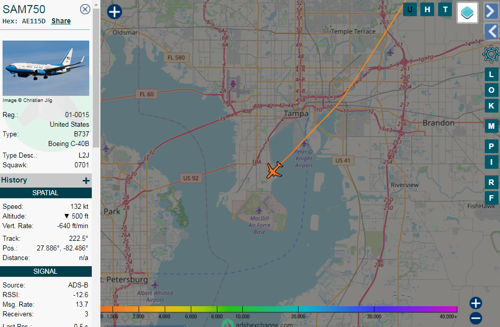Viewport: 500px width, 327px height.
Task: Toggle the O map option
Action: pyautogui.click(x=491, y=90)
